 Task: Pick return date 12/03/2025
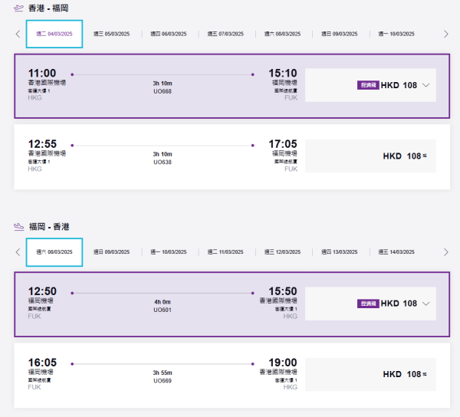point(283,251)
